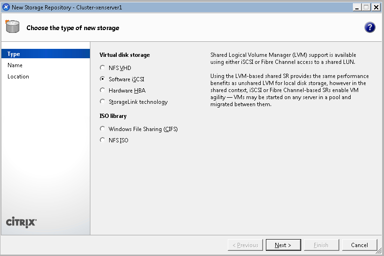Click the Finish button
384x256 pixels.
[x=321, y=245]
